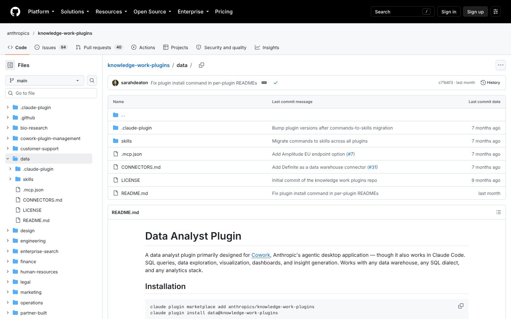Screen dimensions: 511x319
Task: Open the main branch selector
Action: click(45, 80)
